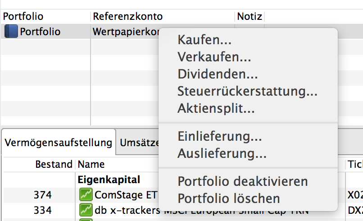Sort holdings by the Bestand column
The width and height of the screenshot is (363, 221).
tap(54, 164)
